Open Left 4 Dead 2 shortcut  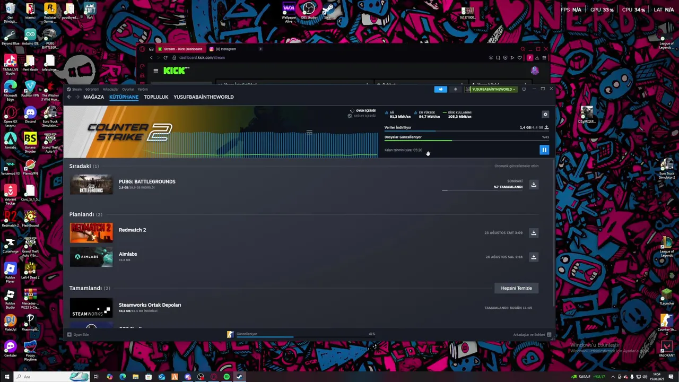(x=30, y=272)
